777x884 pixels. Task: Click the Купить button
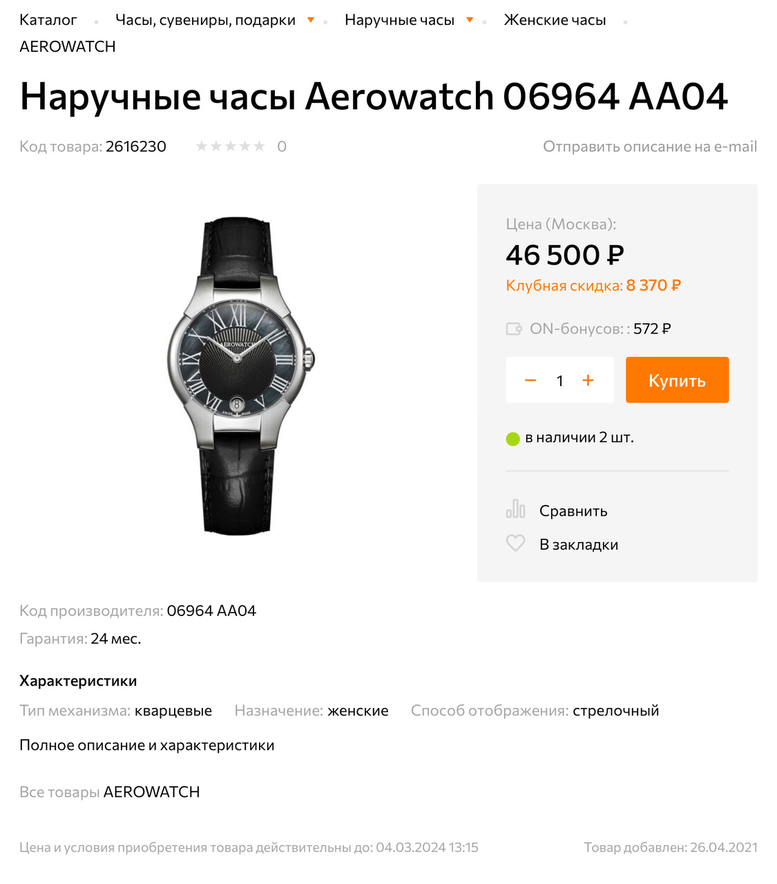677,380
